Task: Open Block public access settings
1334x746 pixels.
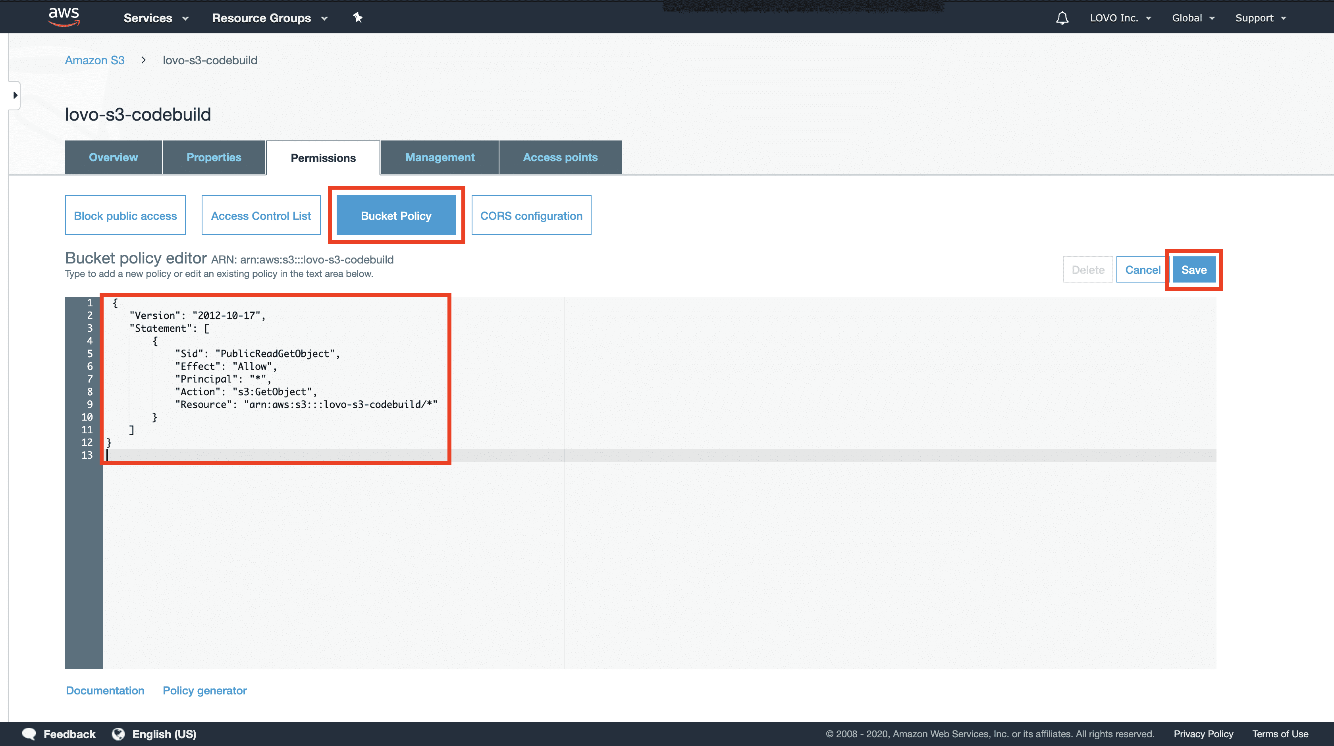Action: (x=125, y=215)
